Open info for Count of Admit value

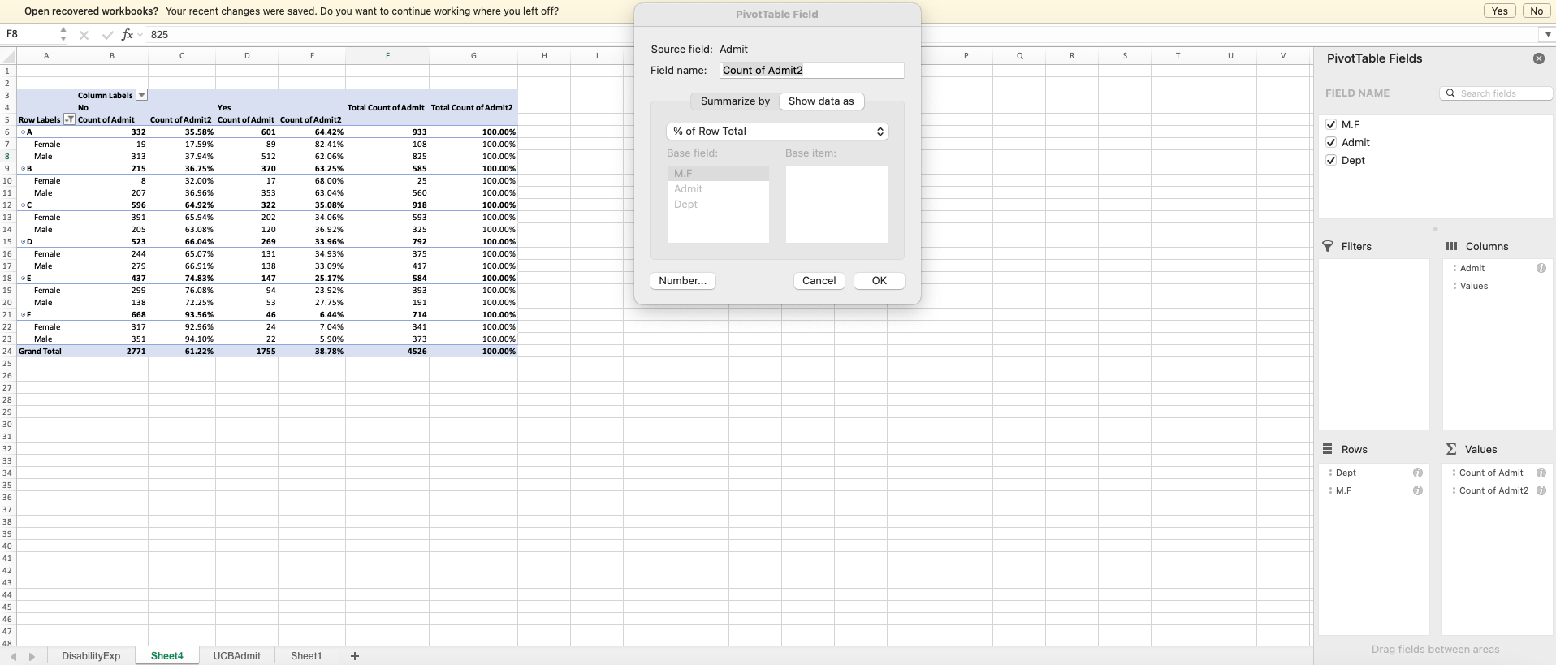(x=1541, y=473)
